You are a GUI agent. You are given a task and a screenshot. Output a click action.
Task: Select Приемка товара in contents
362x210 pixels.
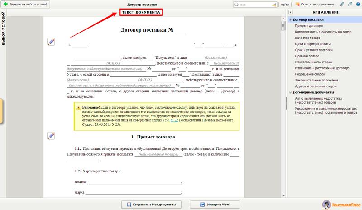[307, 56]
